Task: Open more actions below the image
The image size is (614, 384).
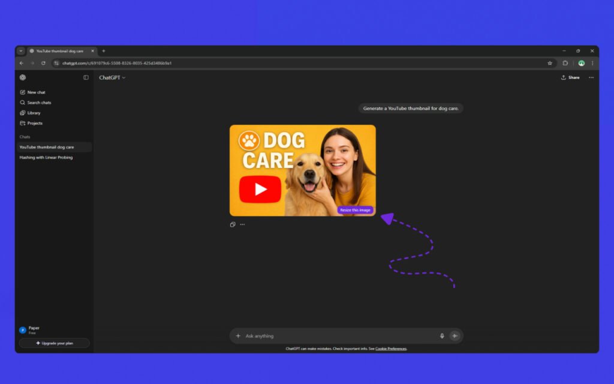Action: coord(242,224)
